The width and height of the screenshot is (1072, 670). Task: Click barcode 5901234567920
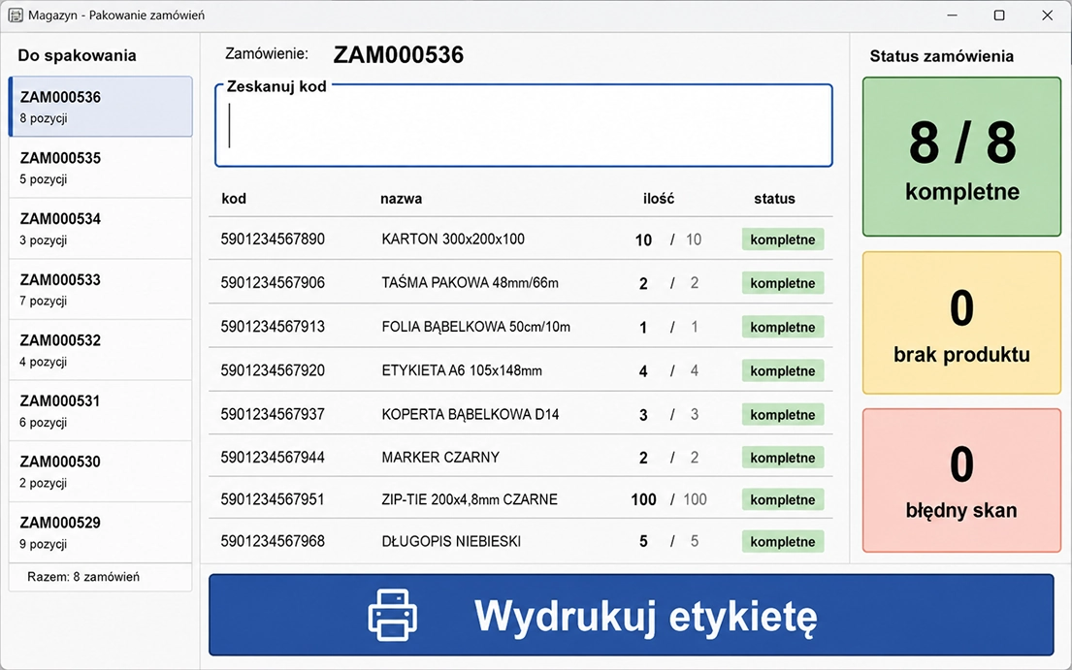[273, 370]
